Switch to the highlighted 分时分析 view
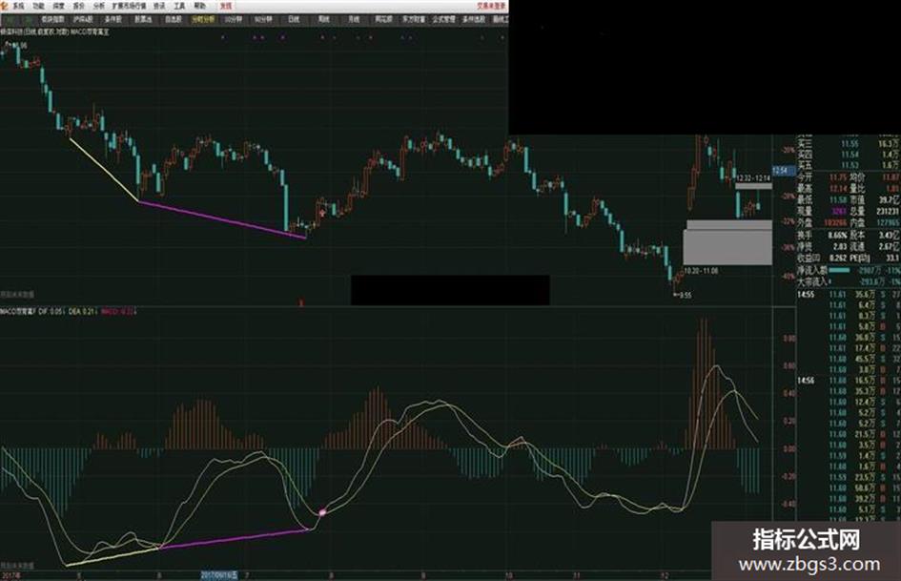This screenshot has height=581, width=901. pyautogui.click(x=203, y=19)
